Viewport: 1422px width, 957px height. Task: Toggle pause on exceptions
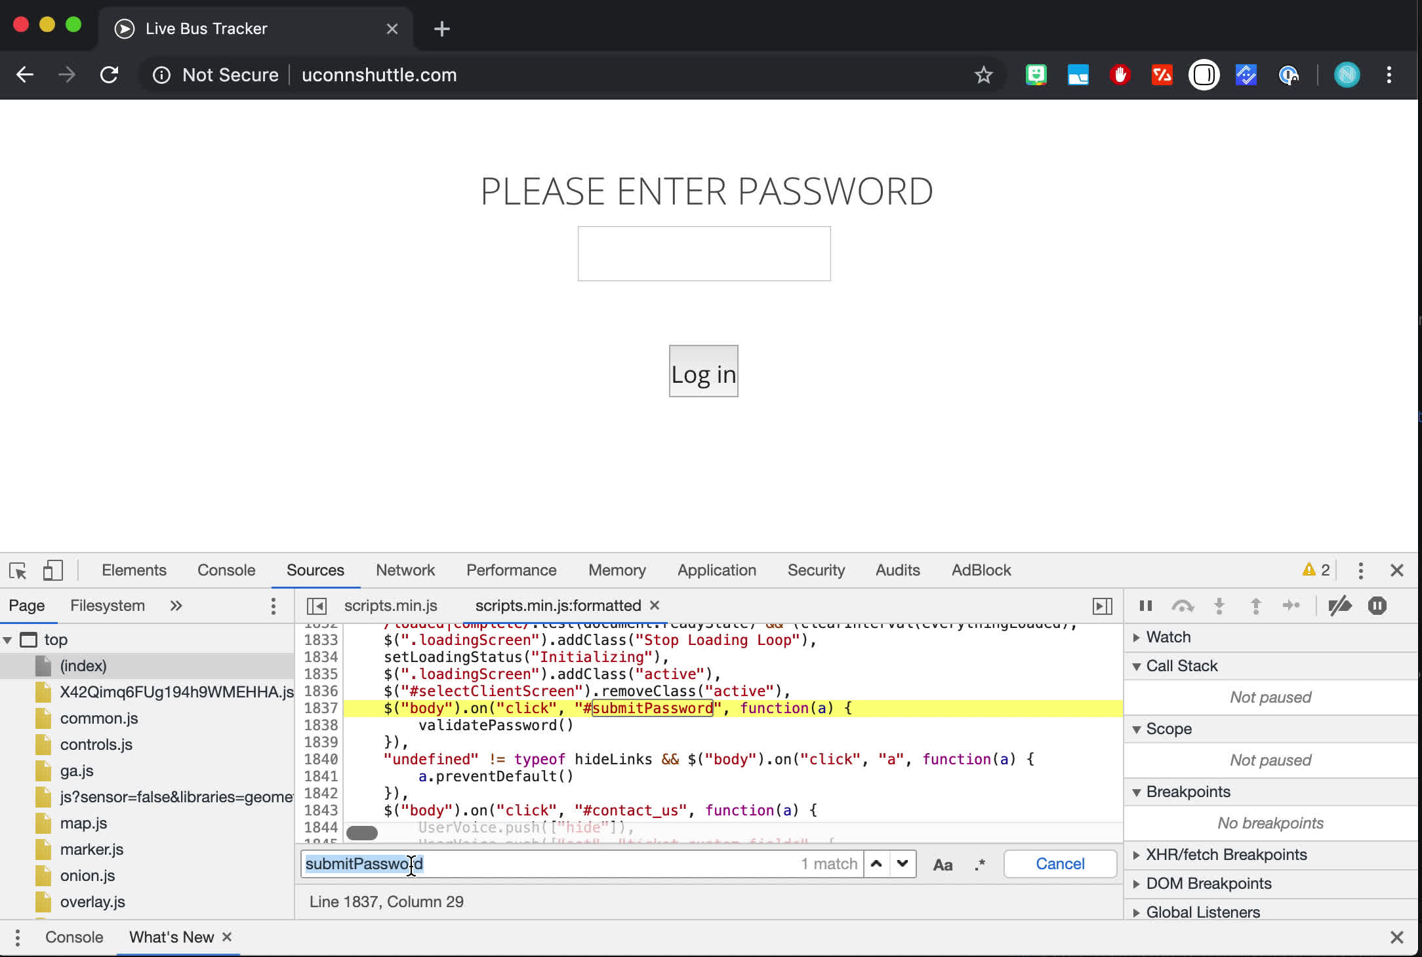click(1377, 606)
